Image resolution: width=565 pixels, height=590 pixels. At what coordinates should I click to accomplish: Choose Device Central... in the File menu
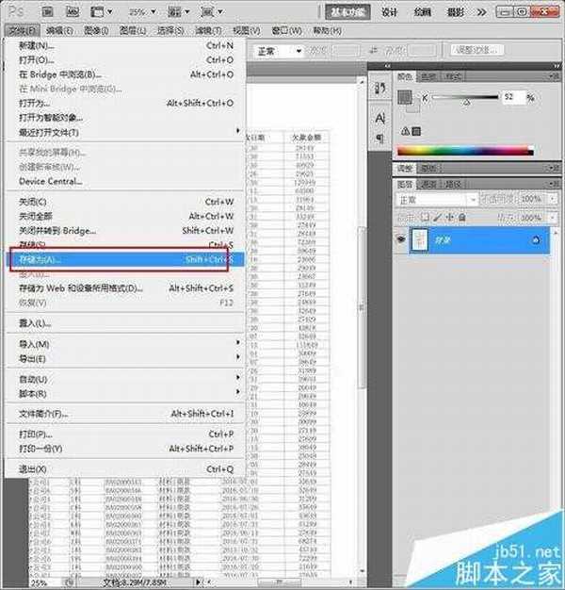pos(126,181)
